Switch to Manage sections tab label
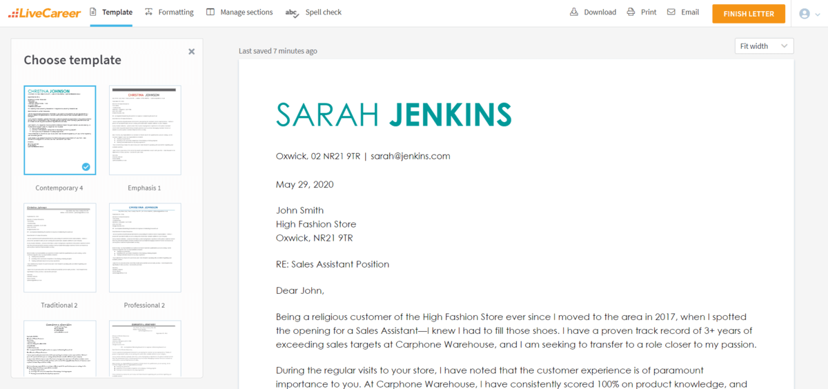The width and height of the screenshot is (828, 389). click(x=246, y=12)
